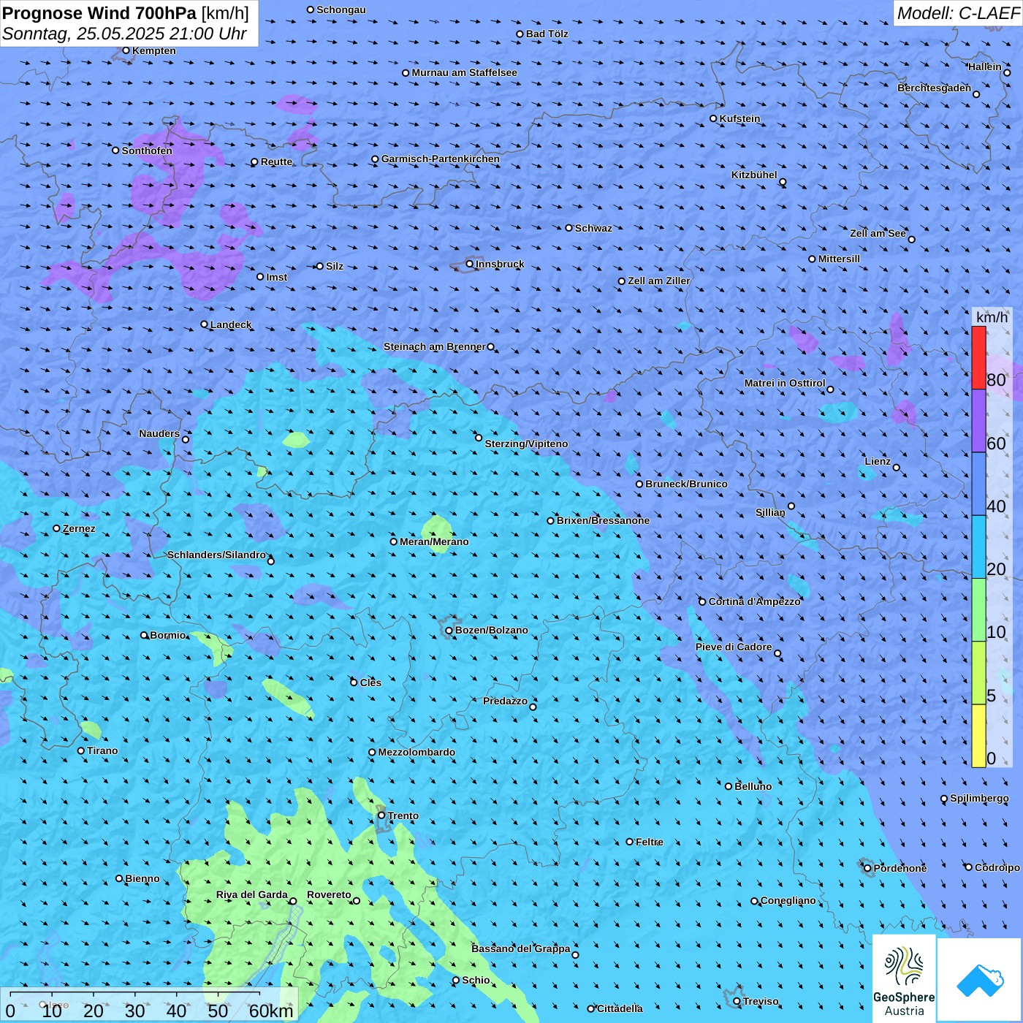This screenshot has width=1023, height=1023.
Task: Click the 'Belluno' label
Action: pyautogui.click(x=753, y=786)
